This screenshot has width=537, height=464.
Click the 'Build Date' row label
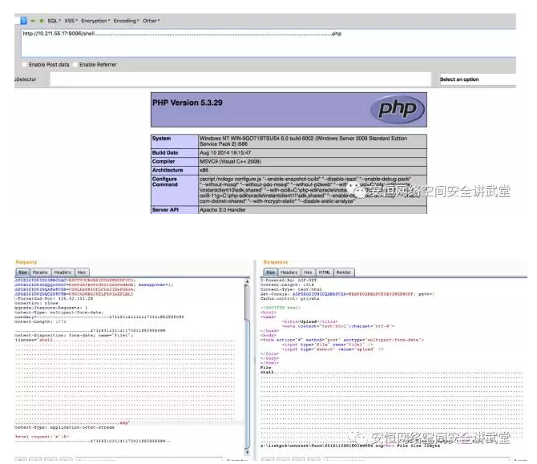pos(165,153)
